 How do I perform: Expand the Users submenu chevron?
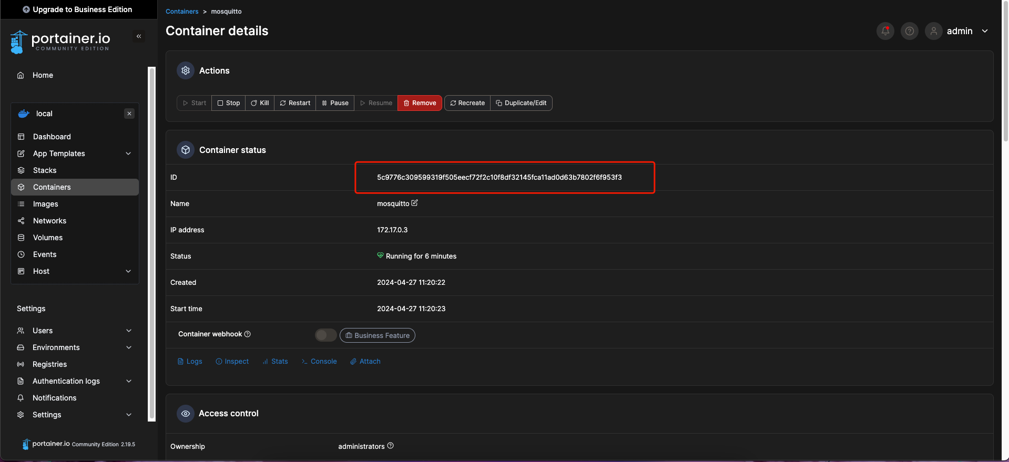[129, 331]
